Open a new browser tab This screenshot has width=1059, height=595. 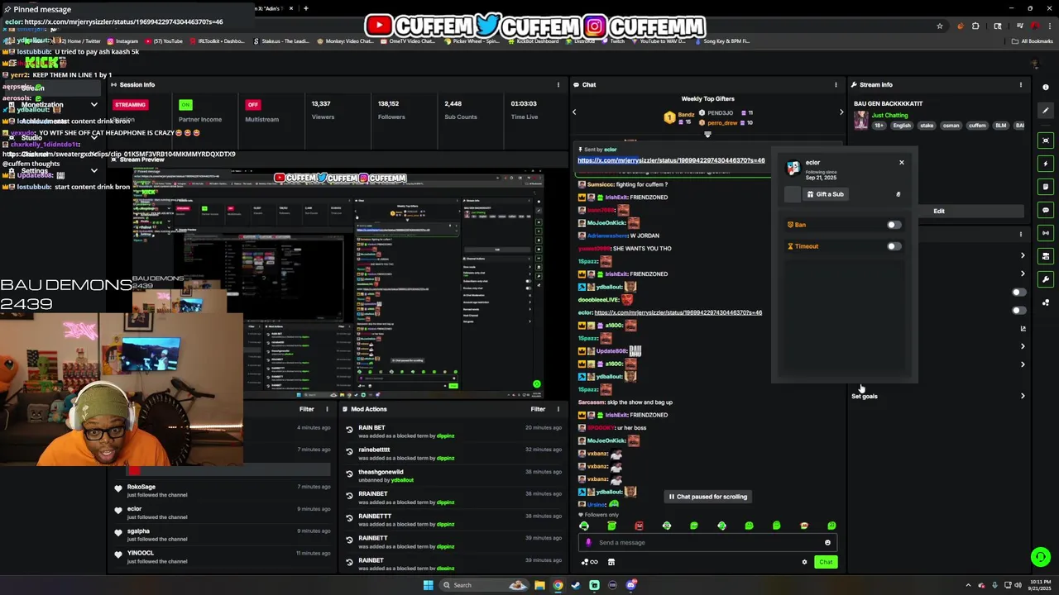[306, 8]
